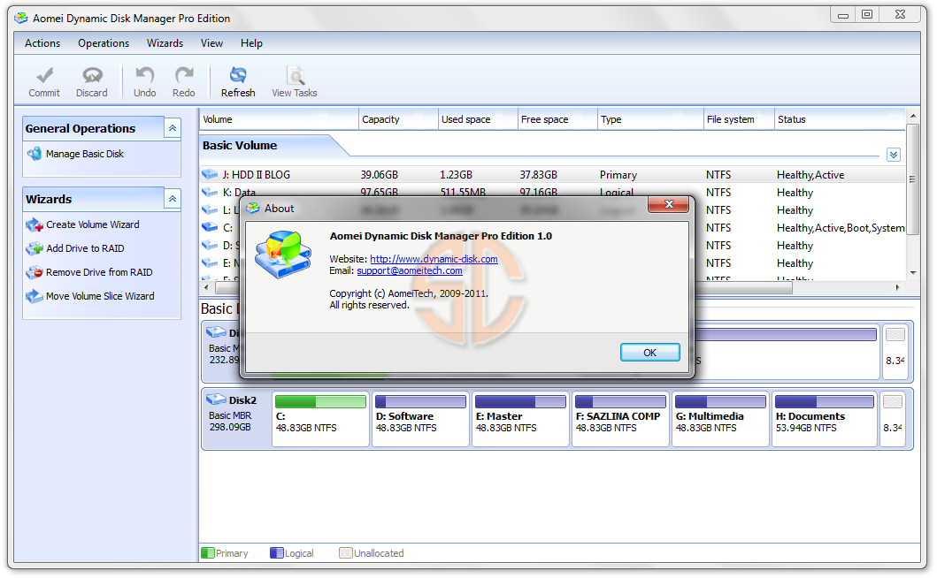Screen dimensions: 937x578
Task: Select Disk2 unallocated 8.34 block
Action: tap(895, 419)
